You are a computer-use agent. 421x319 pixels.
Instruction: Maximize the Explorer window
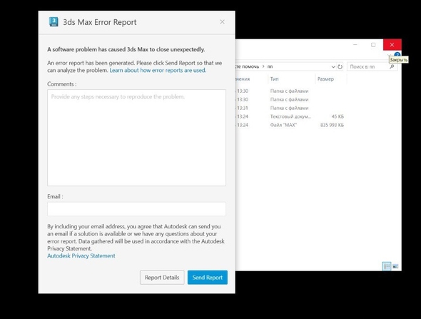coord(373,44)
